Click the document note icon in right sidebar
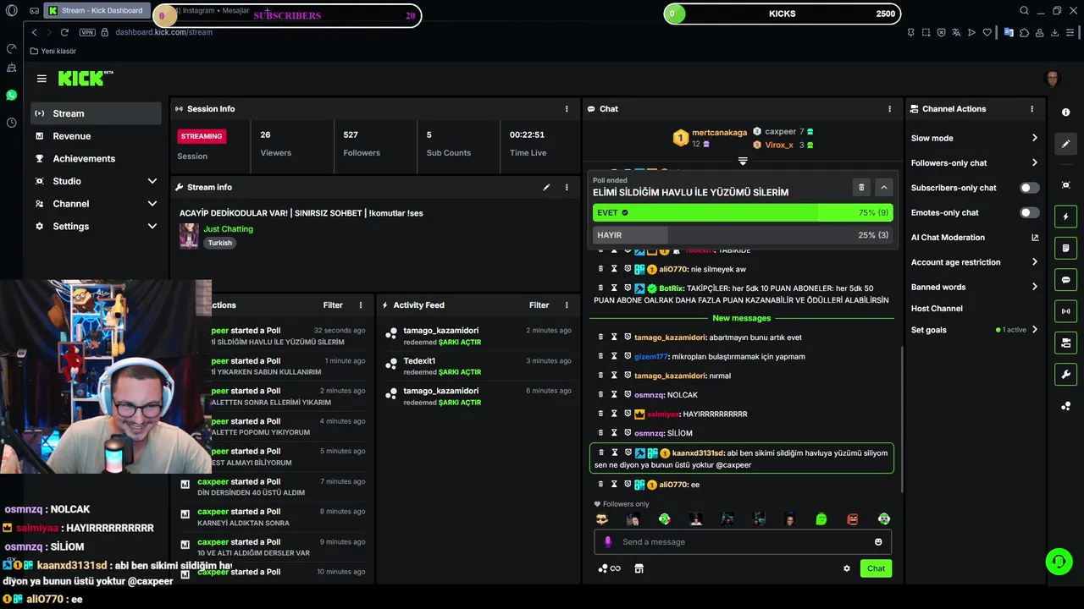Screen dimensions: 1084x609 [x=1065, y=248]
